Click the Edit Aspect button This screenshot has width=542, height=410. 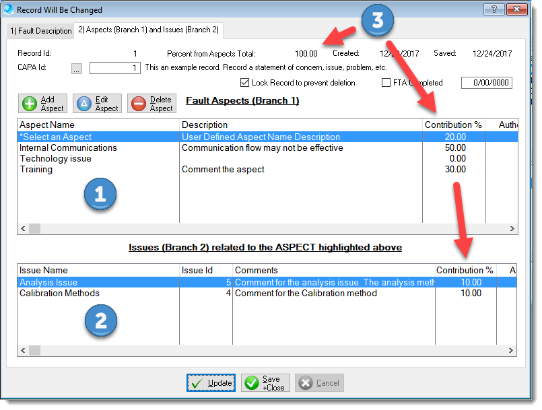click(97, 104)
